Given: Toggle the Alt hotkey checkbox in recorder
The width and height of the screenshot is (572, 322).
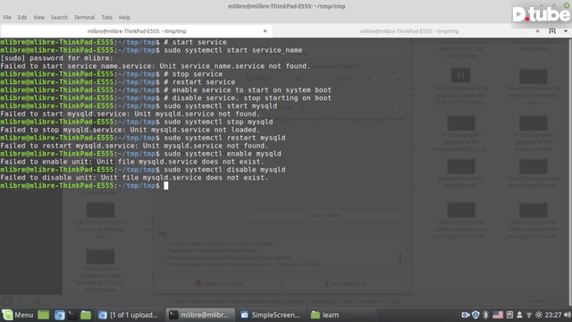Looking at the screenshot, I should pyautogui.click(x=290, y=79).
